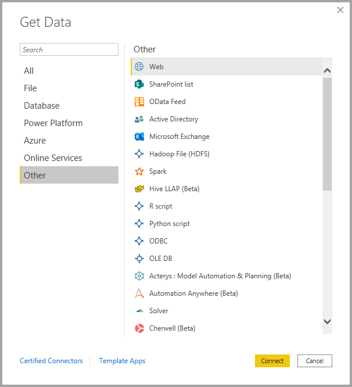
Task: Open the Certified Connectors link
Action: tap(51, 361)
